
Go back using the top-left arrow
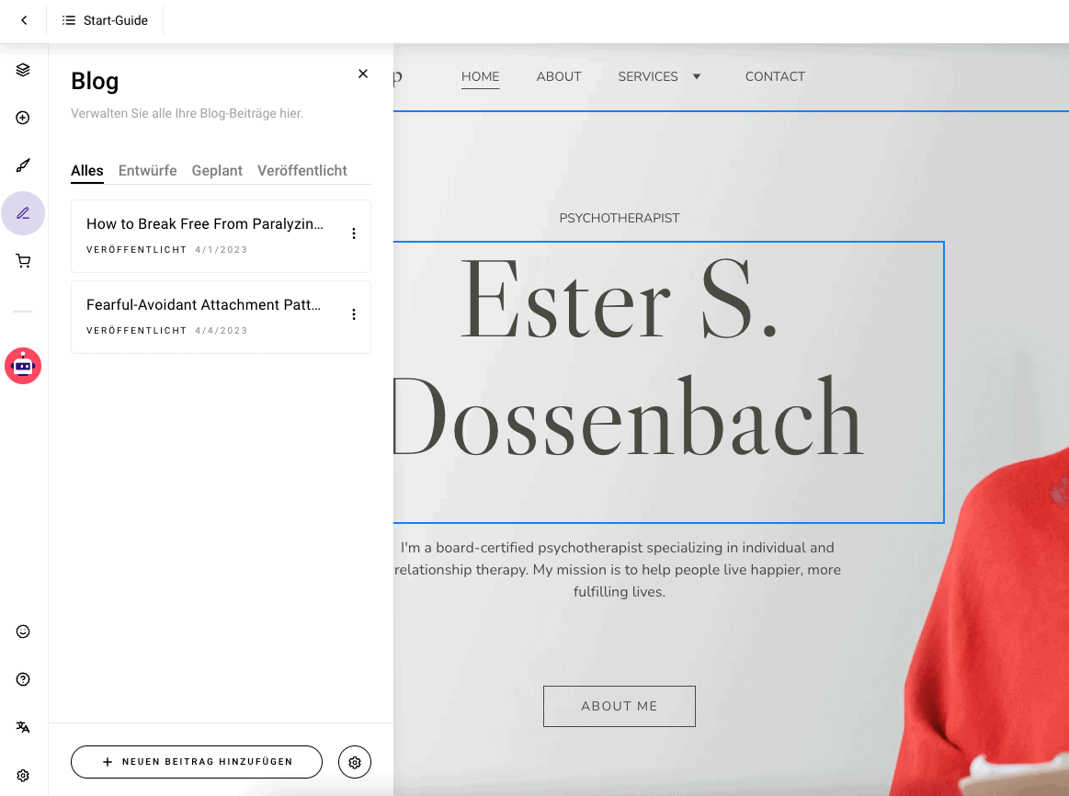[24, 20]
